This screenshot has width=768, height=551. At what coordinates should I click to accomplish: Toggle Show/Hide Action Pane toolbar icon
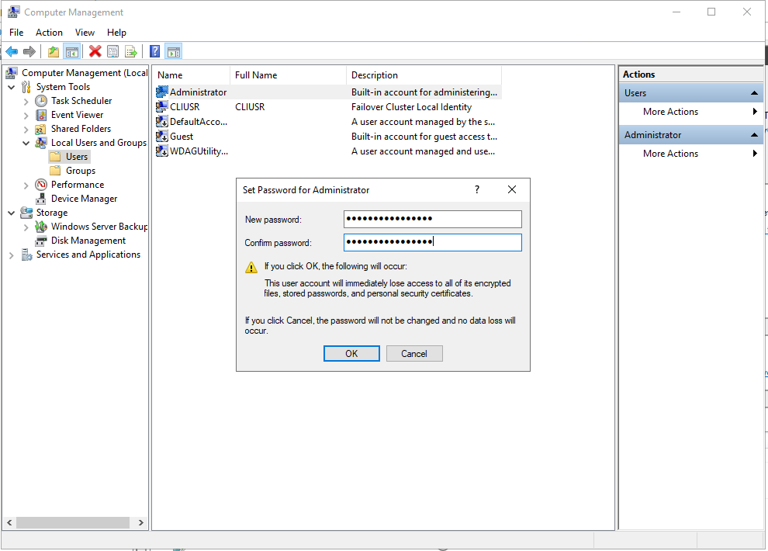(x=173, y=51)
